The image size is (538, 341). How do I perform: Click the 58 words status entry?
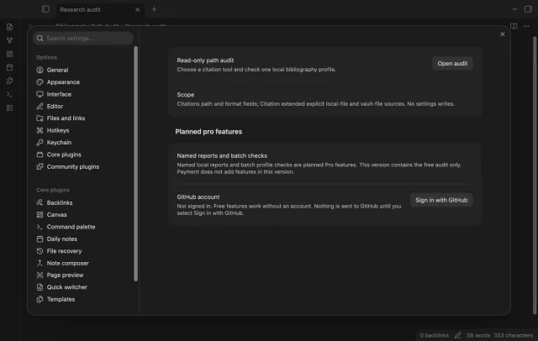[x=478, y=335]
